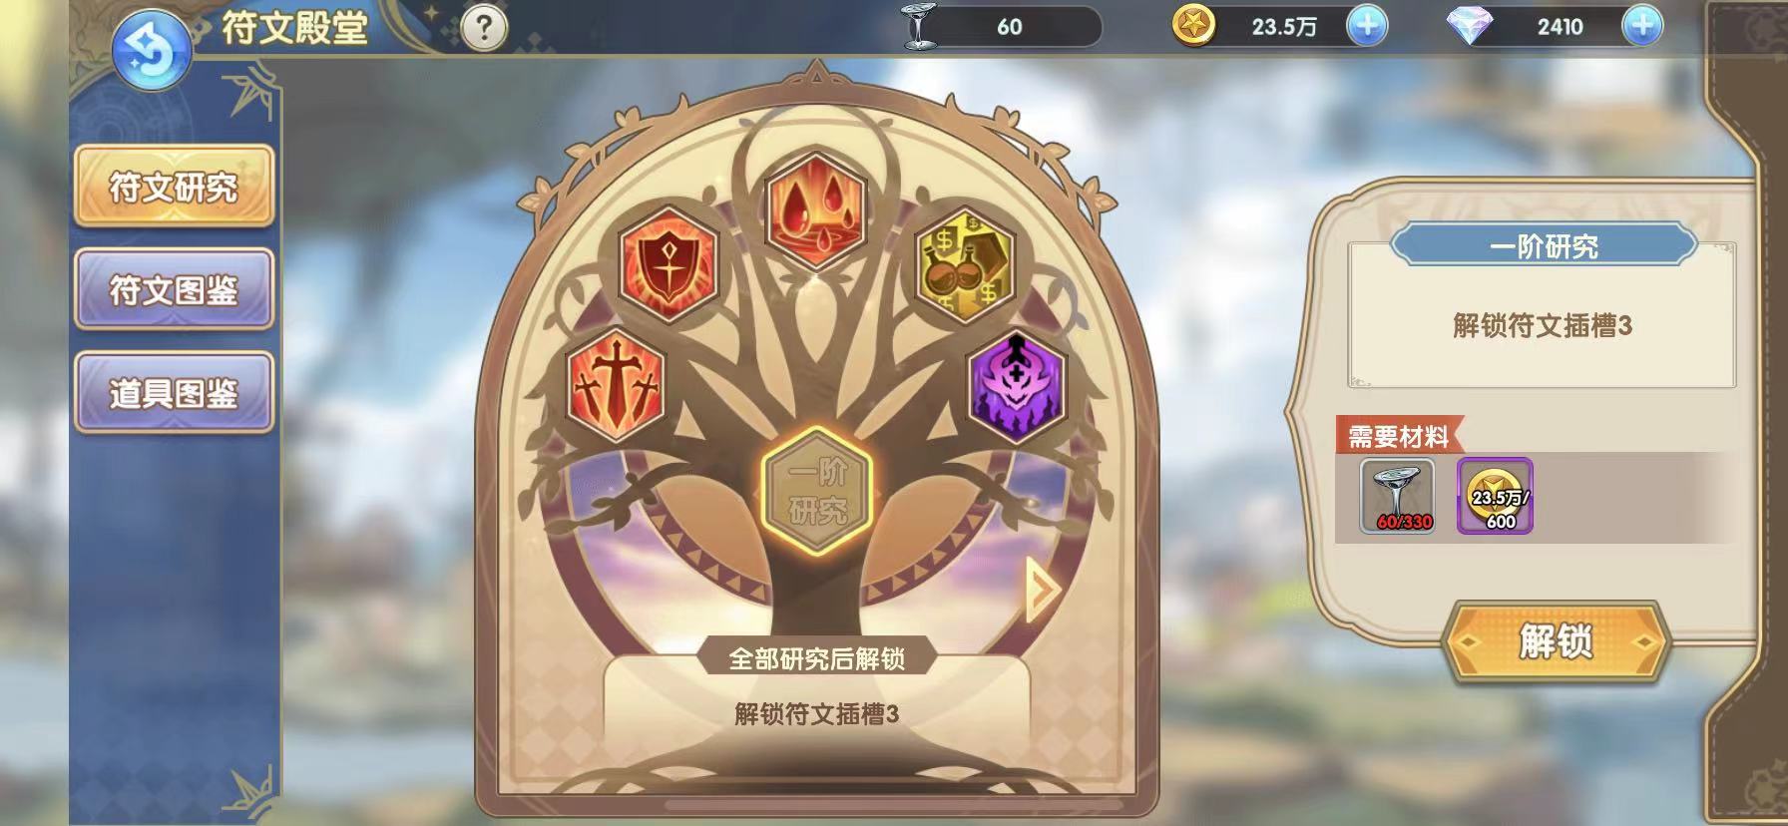The image size is (1788, 826).
Task: Select the red shield rune node
Action: pos(668,265)
